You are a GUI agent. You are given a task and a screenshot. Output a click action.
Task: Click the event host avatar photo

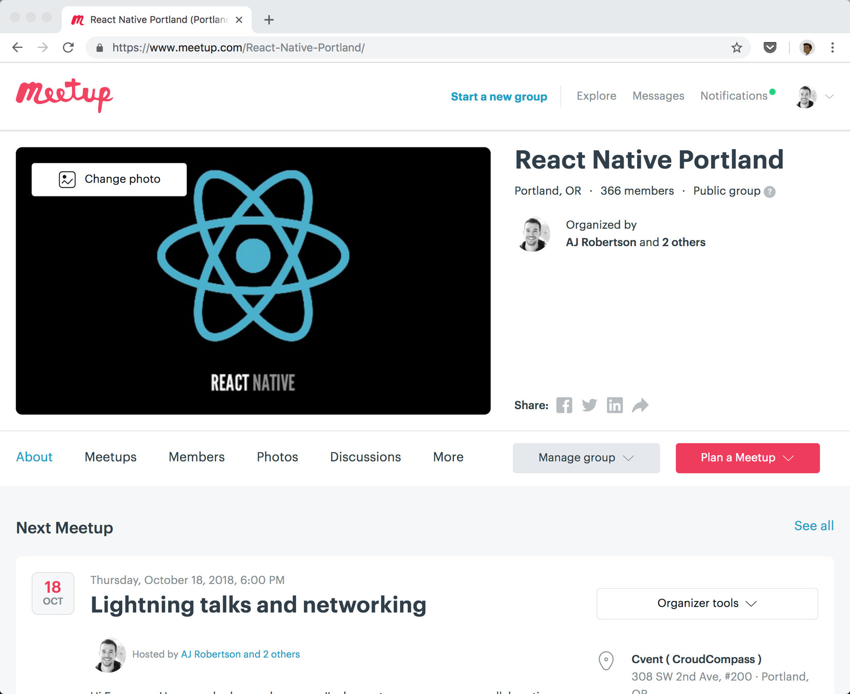[109, 655]
